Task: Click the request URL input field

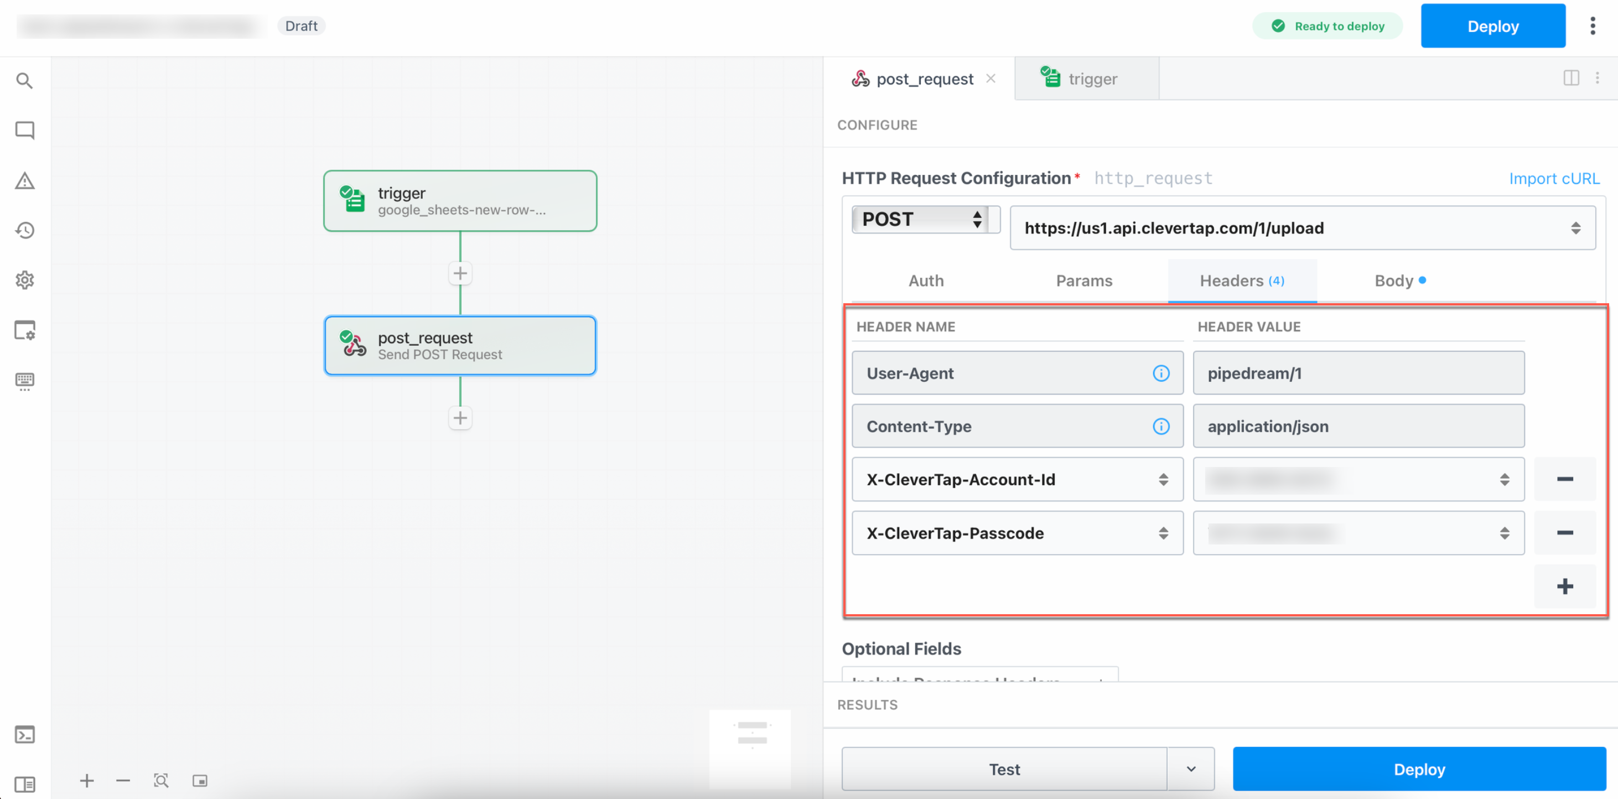Action: coord(1302,228)
